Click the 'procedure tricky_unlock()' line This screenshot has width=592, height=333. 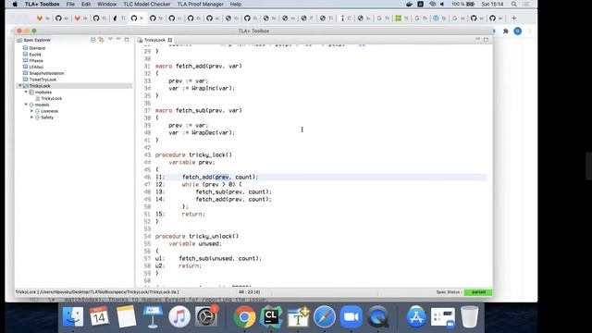[x=197, y=237]
